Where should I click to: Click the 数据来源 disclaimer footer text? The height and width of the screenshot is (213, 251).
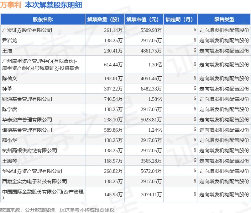pos(57,210)
